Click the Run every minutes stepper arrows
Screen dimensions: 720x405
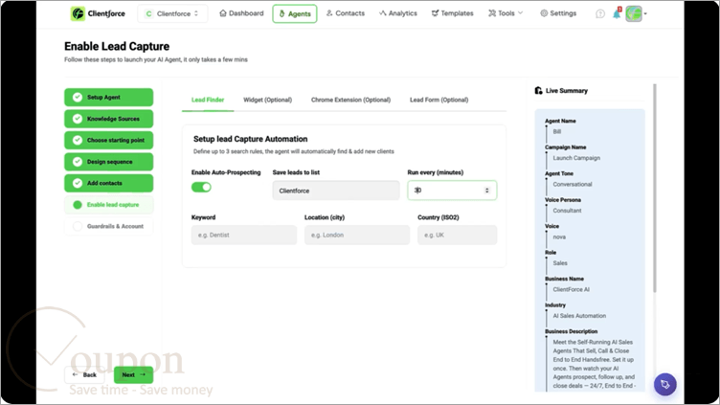[486, 191]
